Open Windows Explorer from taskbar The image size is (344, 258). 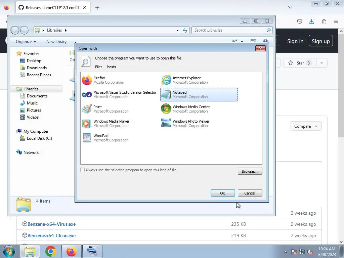30,251
